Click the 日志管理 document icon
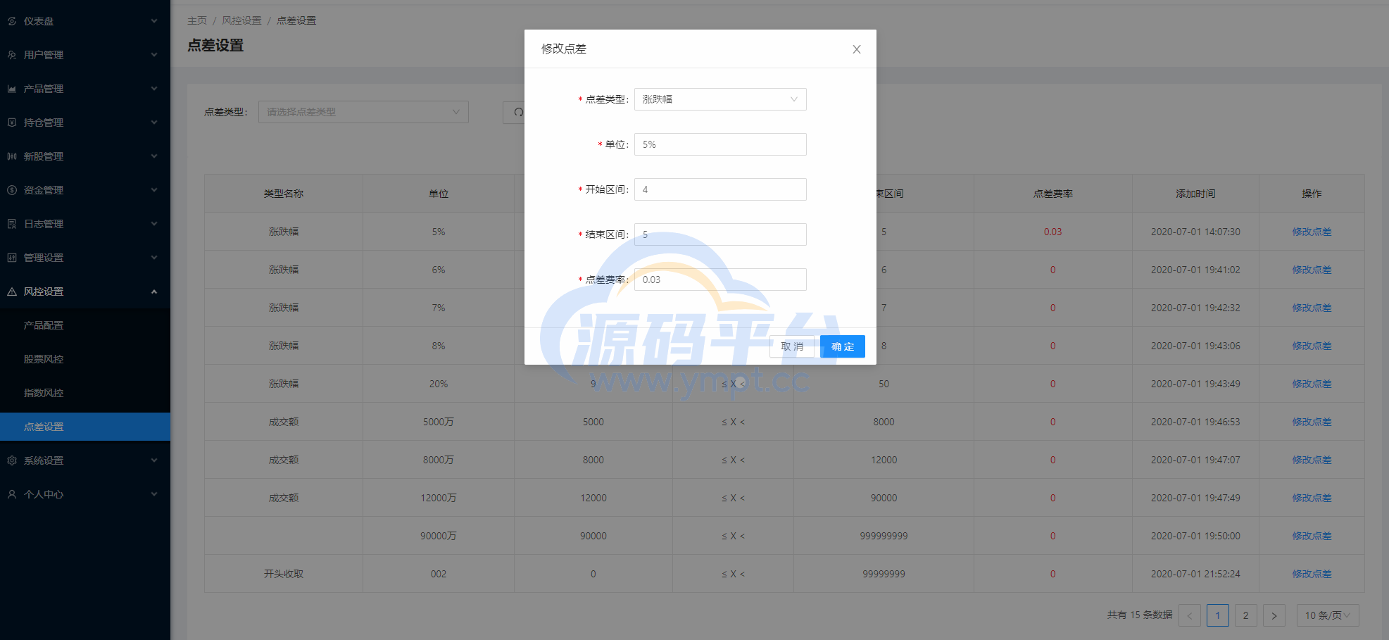Screen dimensions: 1389x640 (12, 224)
